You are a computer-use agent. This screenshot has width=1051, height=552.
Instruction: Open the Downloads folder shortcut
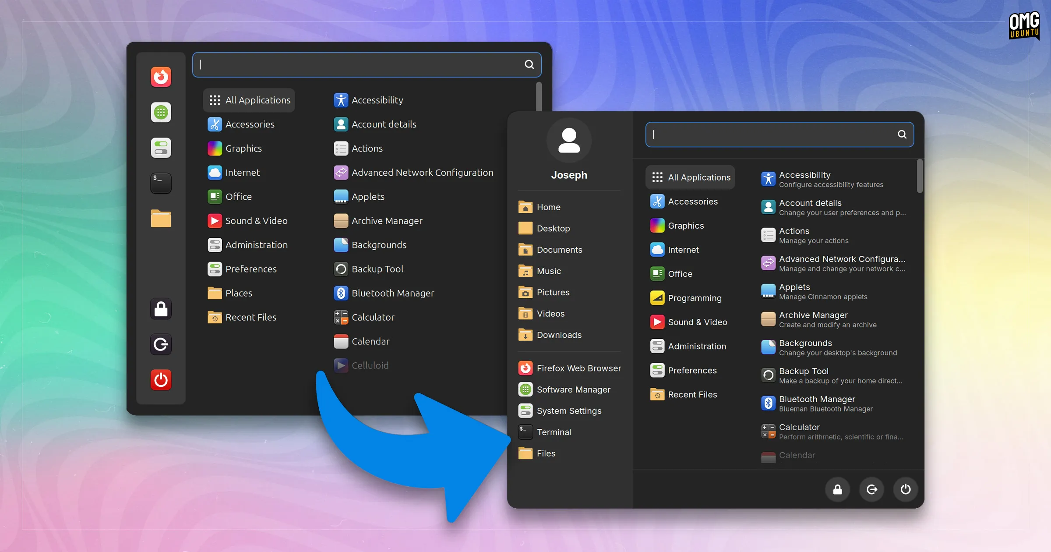coord(559,335)
